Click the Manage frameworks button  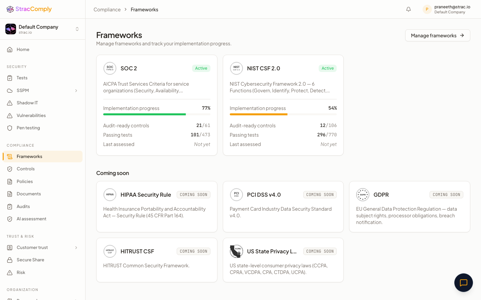[x=438, y=35]
